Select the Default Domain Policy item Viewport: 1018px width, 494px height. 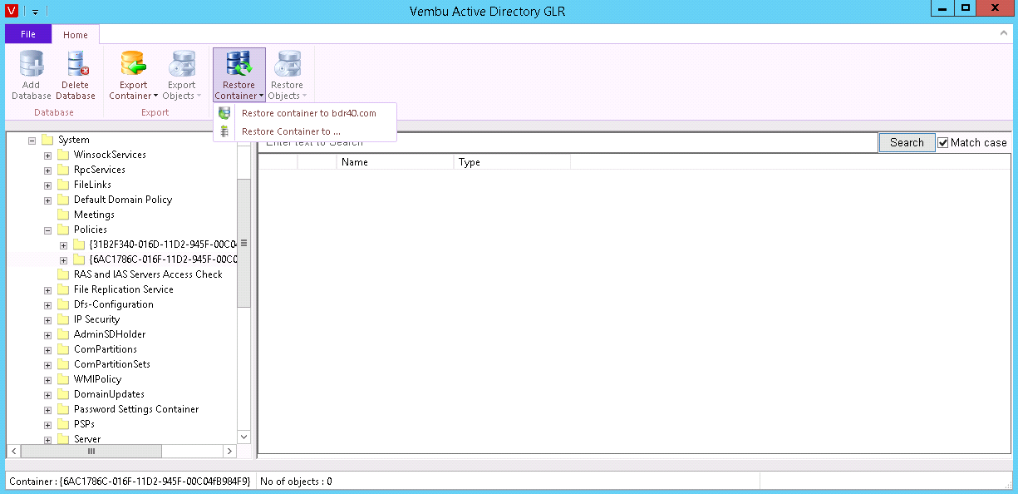pos(123,200)
